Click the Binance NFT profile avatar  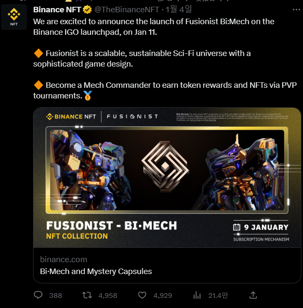click(14, 17)
